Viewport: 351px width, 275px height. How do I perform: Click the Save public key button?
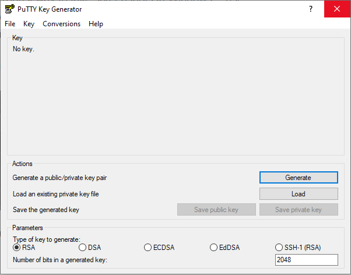click(x=216, y=210)
